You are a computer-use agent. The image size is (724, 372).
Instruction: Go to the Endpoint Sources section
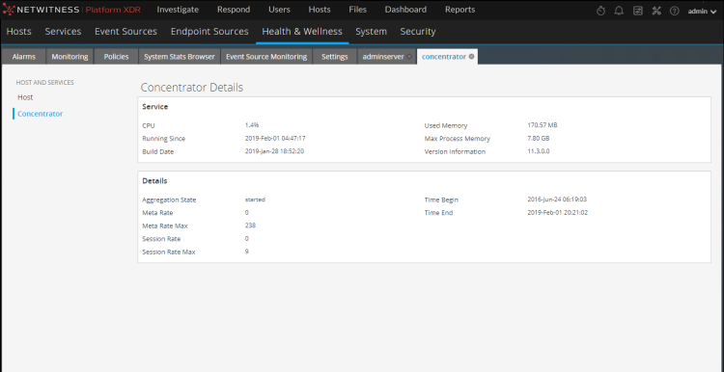coord(209,32)
